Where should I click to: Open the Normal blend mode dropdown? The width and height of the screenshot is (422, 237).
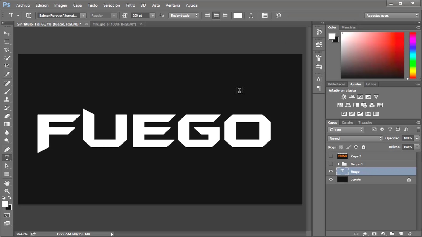(355, 138)
